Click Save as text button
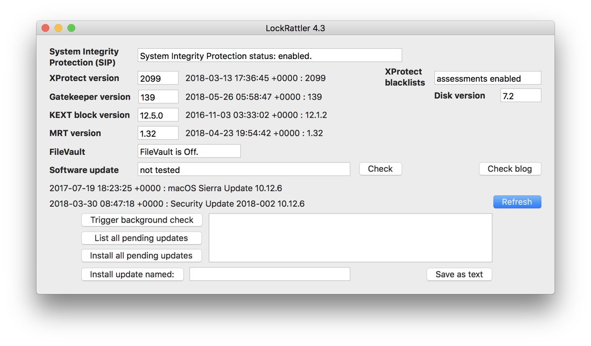This screenshot has height=346, width=591. point(459,274)
